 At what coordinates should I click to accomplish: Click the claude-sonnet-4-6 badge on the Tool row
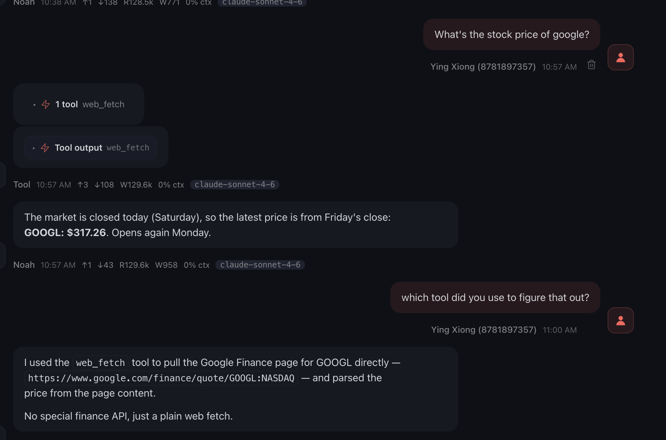(x=234, y=185)
